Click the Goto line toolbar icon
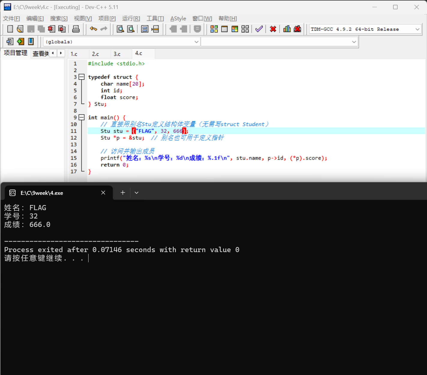Viewport: 427px width, 375px height. click(x=155, y=29)
